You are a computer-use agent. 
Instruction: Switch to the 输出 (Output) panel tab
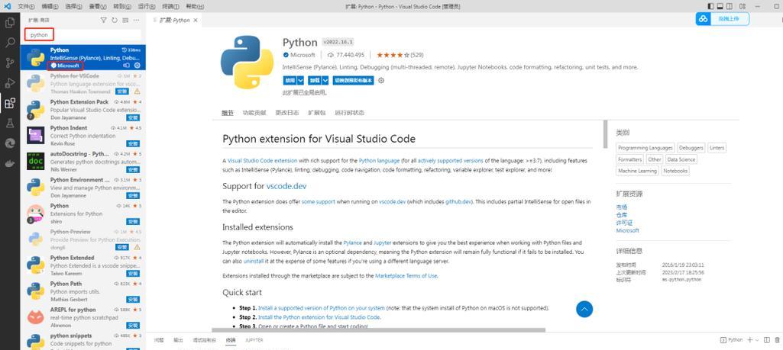point(178,340)
